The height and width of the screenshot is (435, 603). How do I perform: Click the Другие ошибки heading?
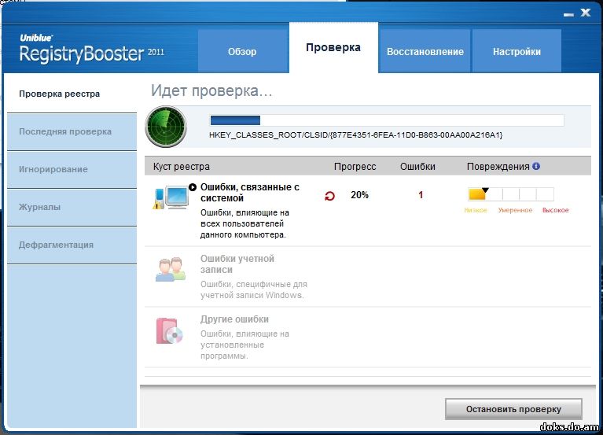click(x=234, y=319)
